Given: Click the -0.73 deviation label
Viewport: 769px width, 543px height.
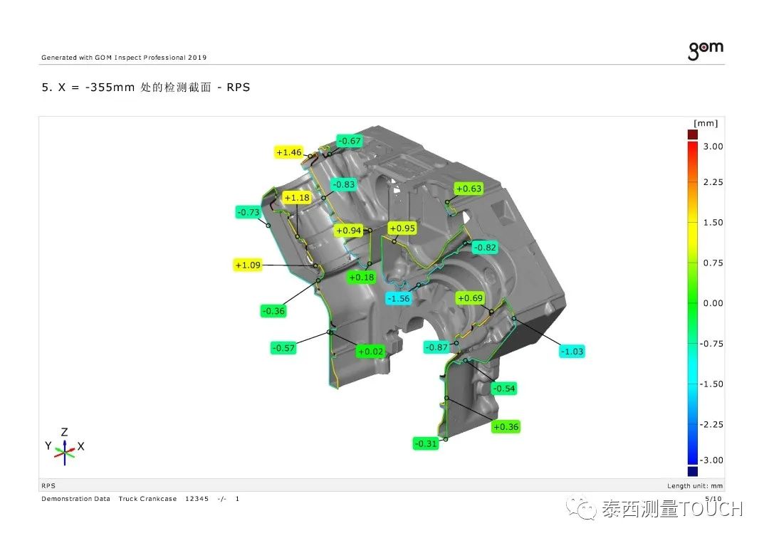Looking at the screenshot, I should tap(249, 212).
